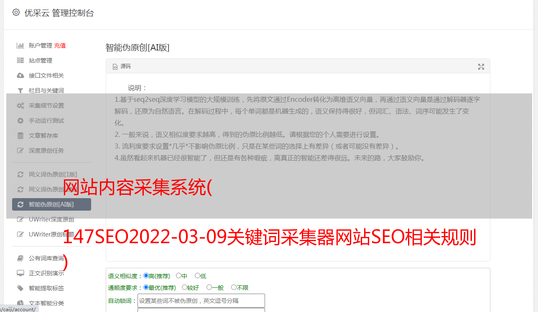The height and width of the screenshot is (312, 538).
Task: Click the 智能提取标签 tag icon
Action: click(20, 288)
